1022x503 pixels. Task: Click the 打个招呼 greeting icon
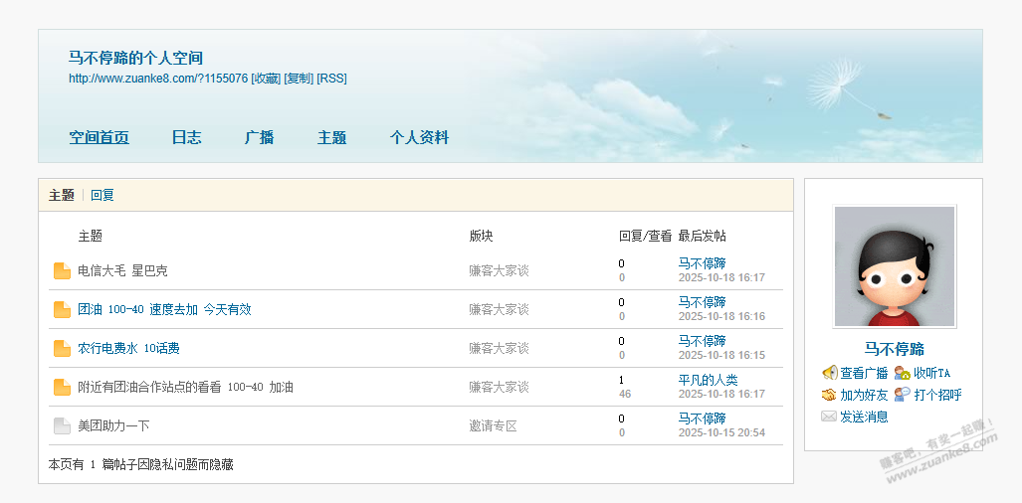pos(903,395)
